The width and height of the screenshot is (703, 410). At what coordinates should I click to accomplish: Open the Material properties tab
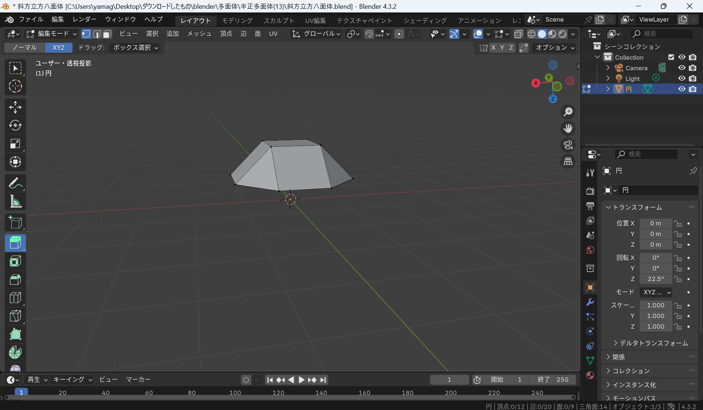click(590, 375)
